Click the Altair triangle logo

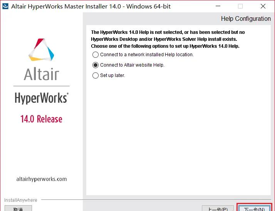pos(41,50)
